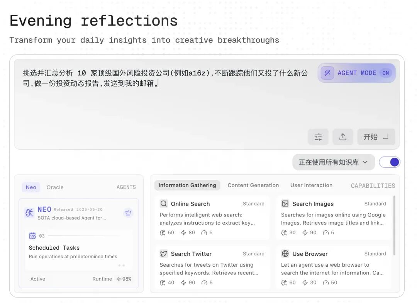Click the Scheduled Tasks heading
The width and height of the screenshot is (417, 303).
click(x=54, y=248)
